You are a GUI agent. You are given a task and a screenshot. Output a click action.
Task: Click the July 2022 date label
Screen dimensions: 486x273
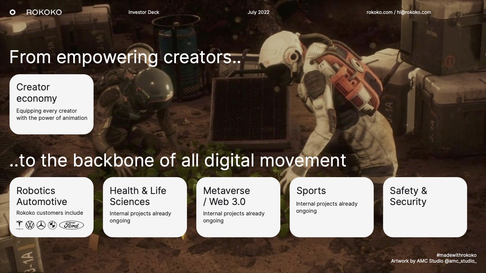click(x=258, y=12)
